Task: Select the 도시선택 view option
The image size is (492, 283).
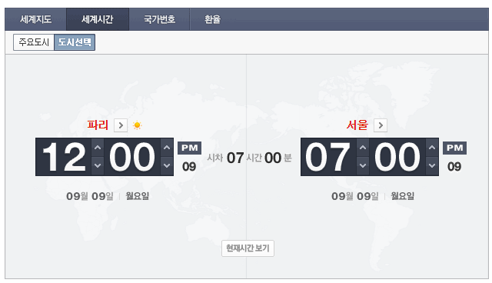Action: (x=75, y=42)
